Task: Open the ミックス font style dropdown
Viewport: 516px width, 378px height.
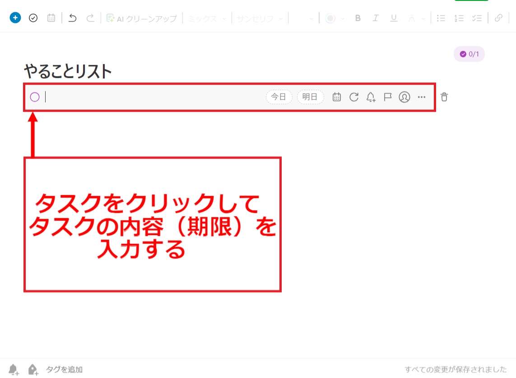Action: tap(207, 18)
